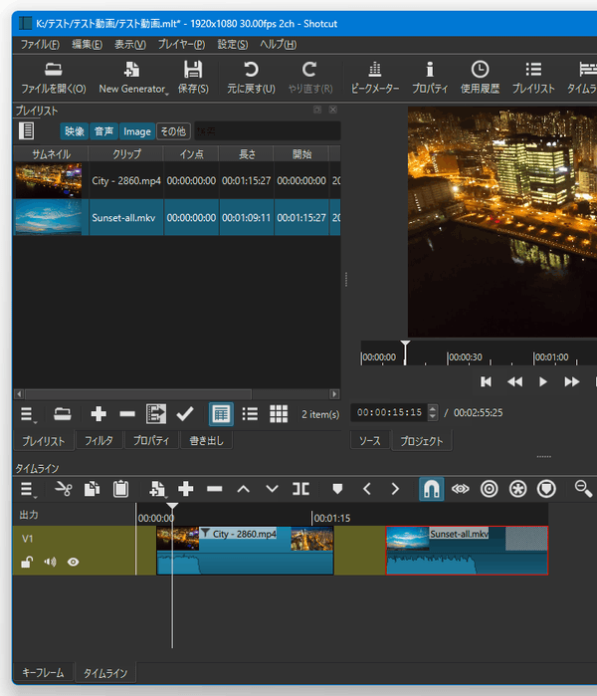Open the ヘルプ(H) menu
597x696 pixels.
(x=278, y=45)
